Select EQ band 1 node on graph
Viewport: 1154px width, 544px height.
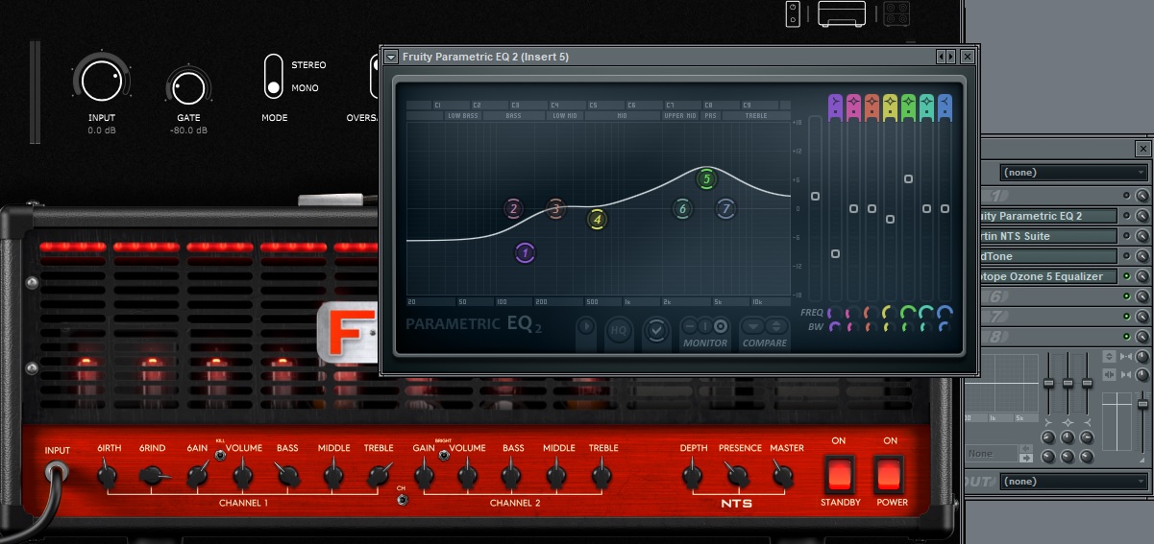coord(525,253)
